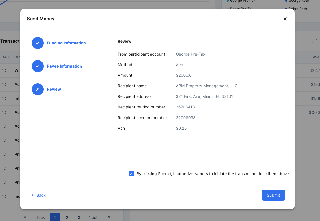Close the Send Money dialog
This screenshot has width=320, height=221.
tap(285, 19)
